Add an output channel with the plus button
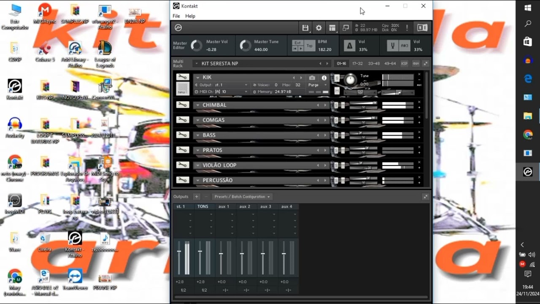Screen dimensions: 540x304 pyautogui.click(x=196, y=197)
